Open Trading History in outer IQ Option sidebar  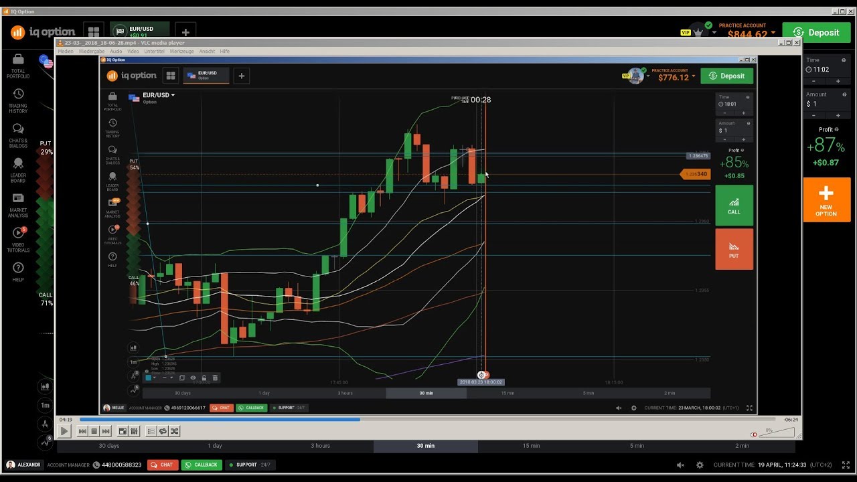[18, 101]
